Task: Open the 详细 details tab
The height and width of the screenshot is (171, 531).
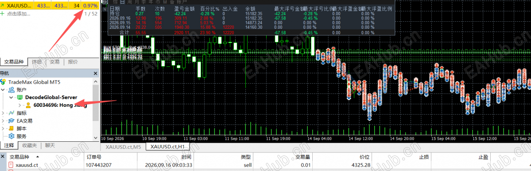Action: pos(37,62)
